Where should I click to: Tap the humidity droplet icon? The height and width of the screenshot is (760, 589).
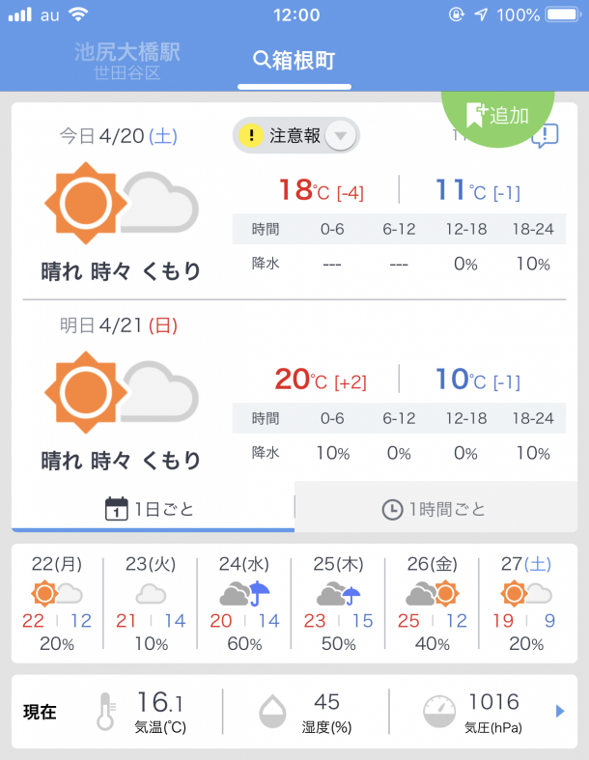pos(272,711)
